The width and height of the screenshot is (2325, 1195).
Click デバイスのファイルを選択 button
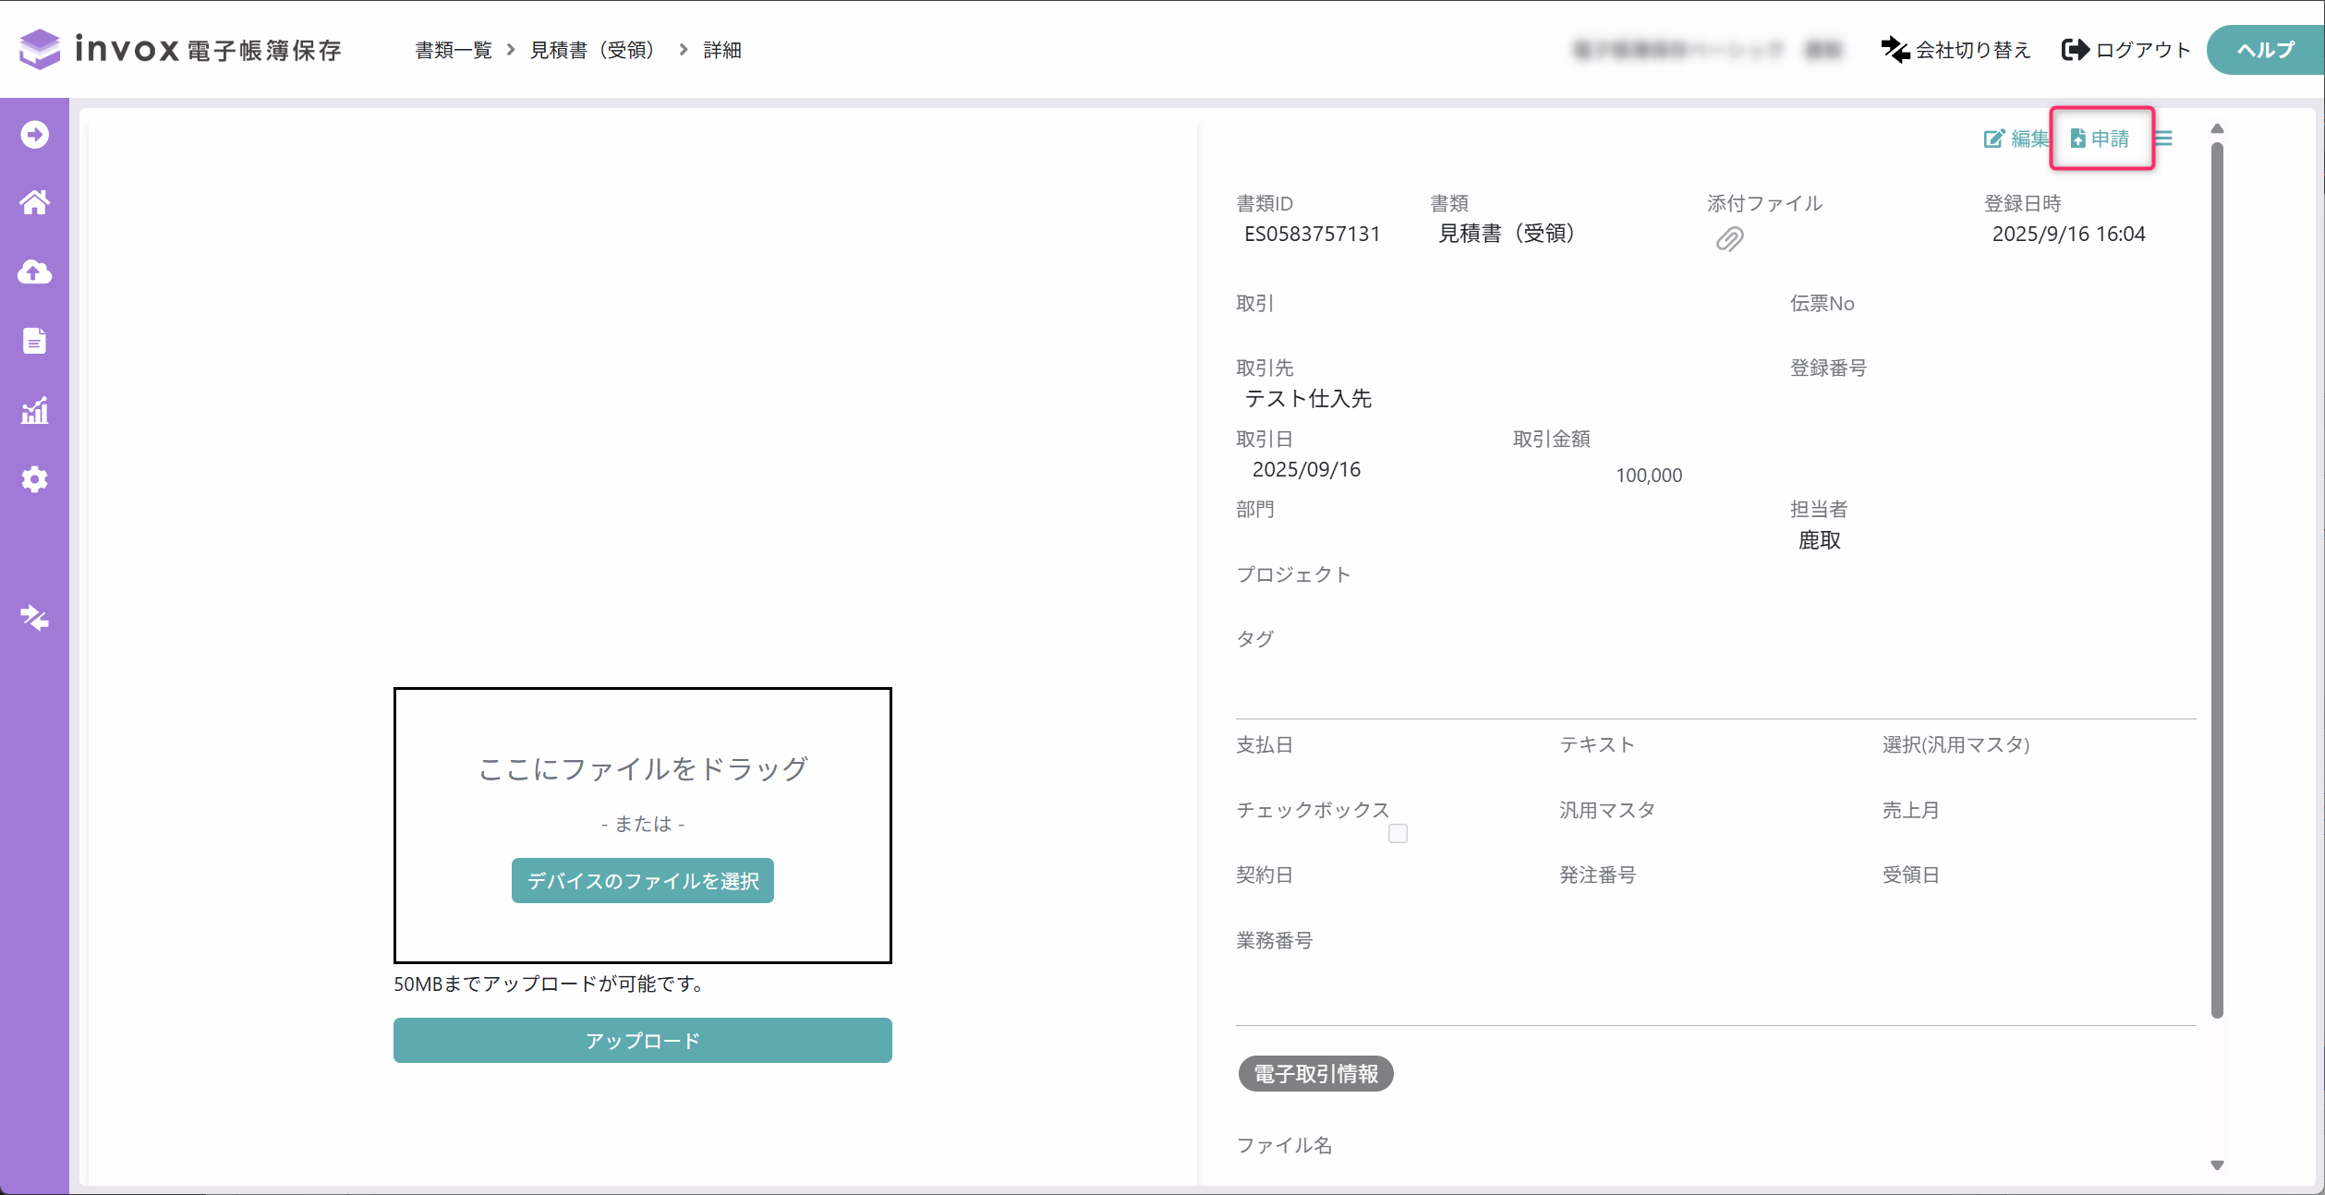click(x=643, y=881)
